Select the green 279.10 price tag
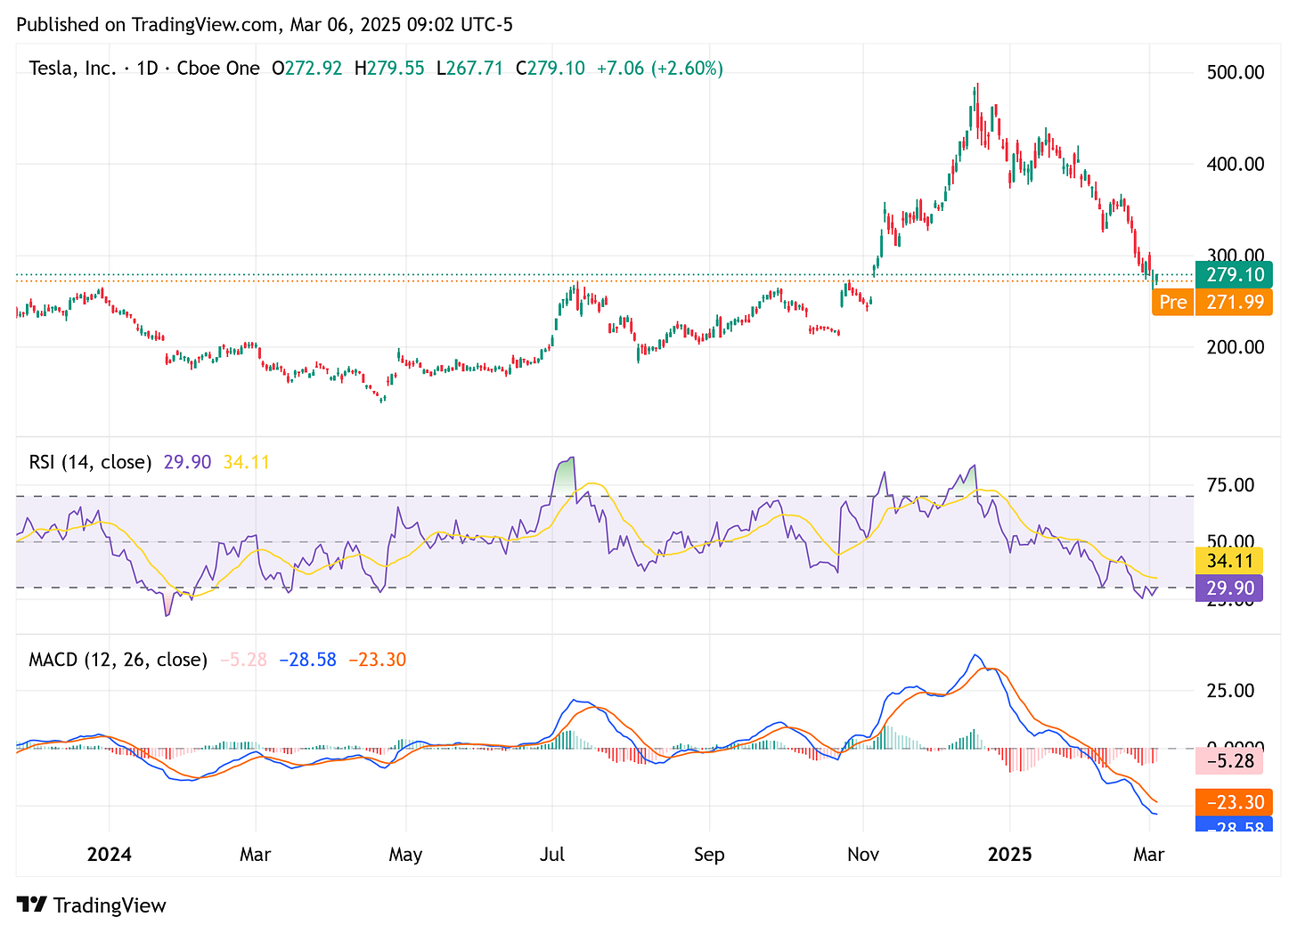Screen dimensions: 1297x933 click(1234, 274)
